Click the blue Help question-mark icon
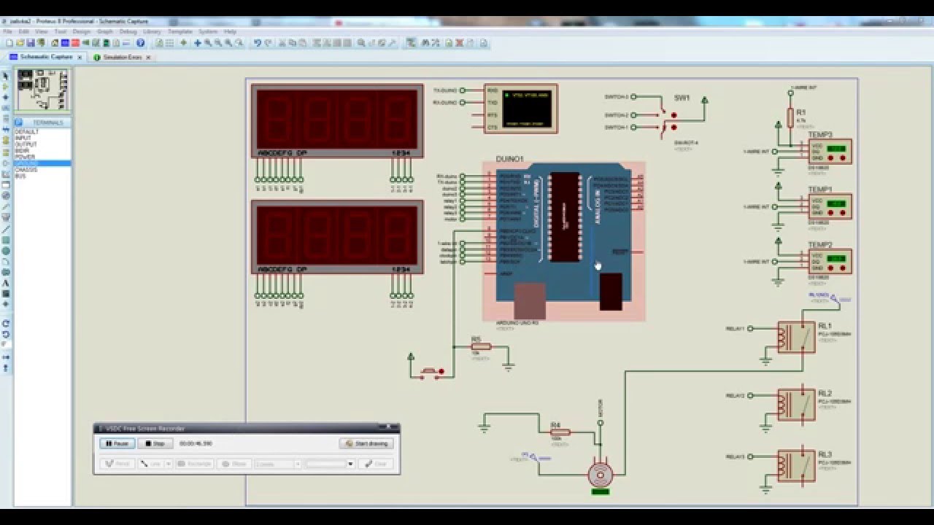The image size is (934, 525). click(x=140, y=43)
